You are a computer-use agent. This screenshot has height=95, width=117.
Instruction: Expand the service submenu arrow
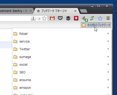point(108,41)
